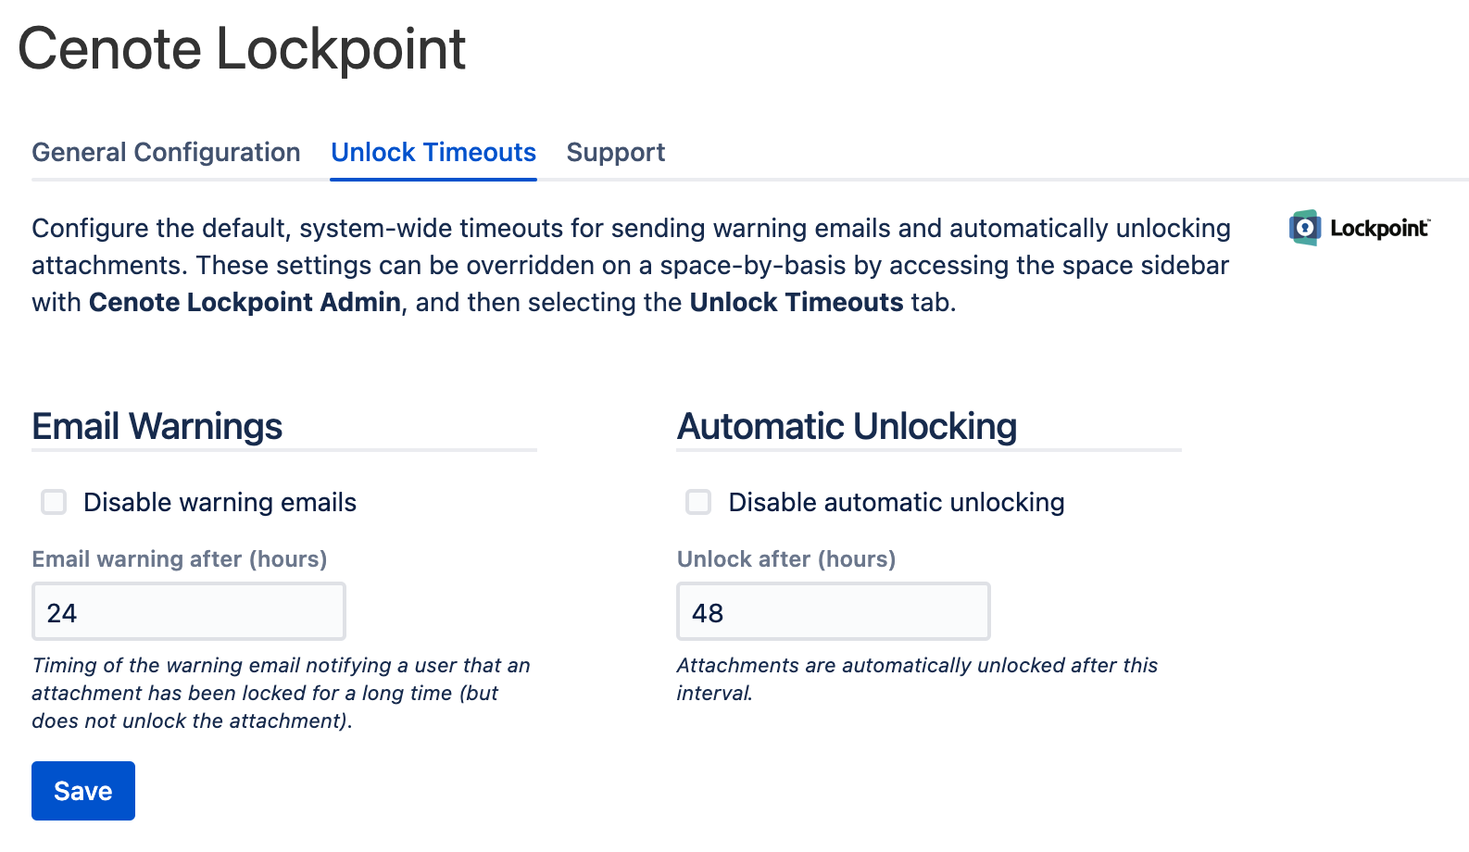Image resolution: width=1469 pixels, height=852 pixels.
Task: Click the 'Email warning after (hours)' field label
Action: click(180, 559)
